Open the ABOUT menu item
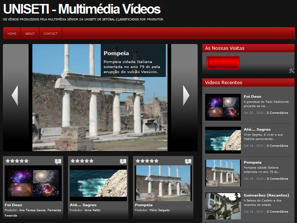The width and height of the screenshot is (297, 223). (x=30, y=33)
